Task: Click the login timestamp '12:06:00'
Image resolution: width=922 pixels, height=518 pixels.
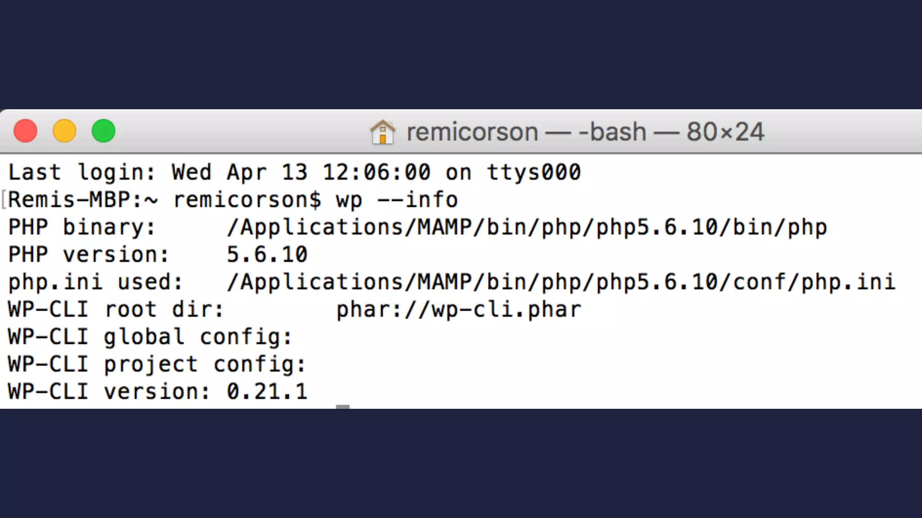Action: click(x=376, y=173)
